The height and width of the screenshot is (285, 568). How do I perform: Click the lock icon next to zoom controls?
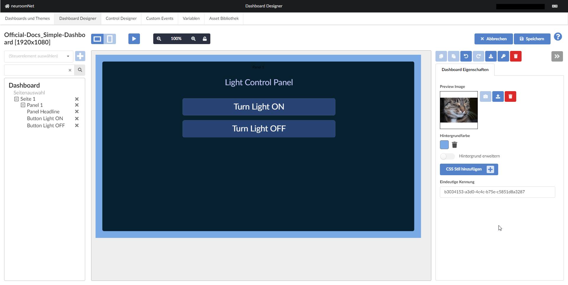(205, 38)
